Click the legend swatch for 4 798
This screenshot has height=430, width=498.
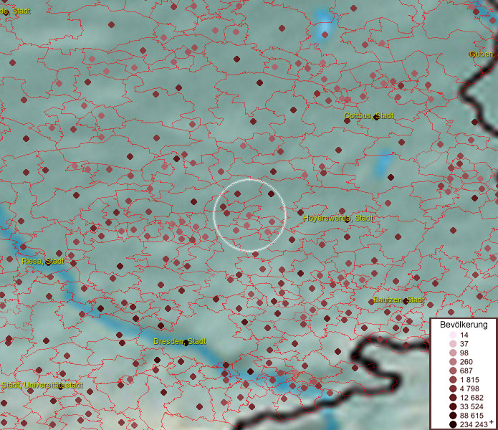(x=453, y=388)
